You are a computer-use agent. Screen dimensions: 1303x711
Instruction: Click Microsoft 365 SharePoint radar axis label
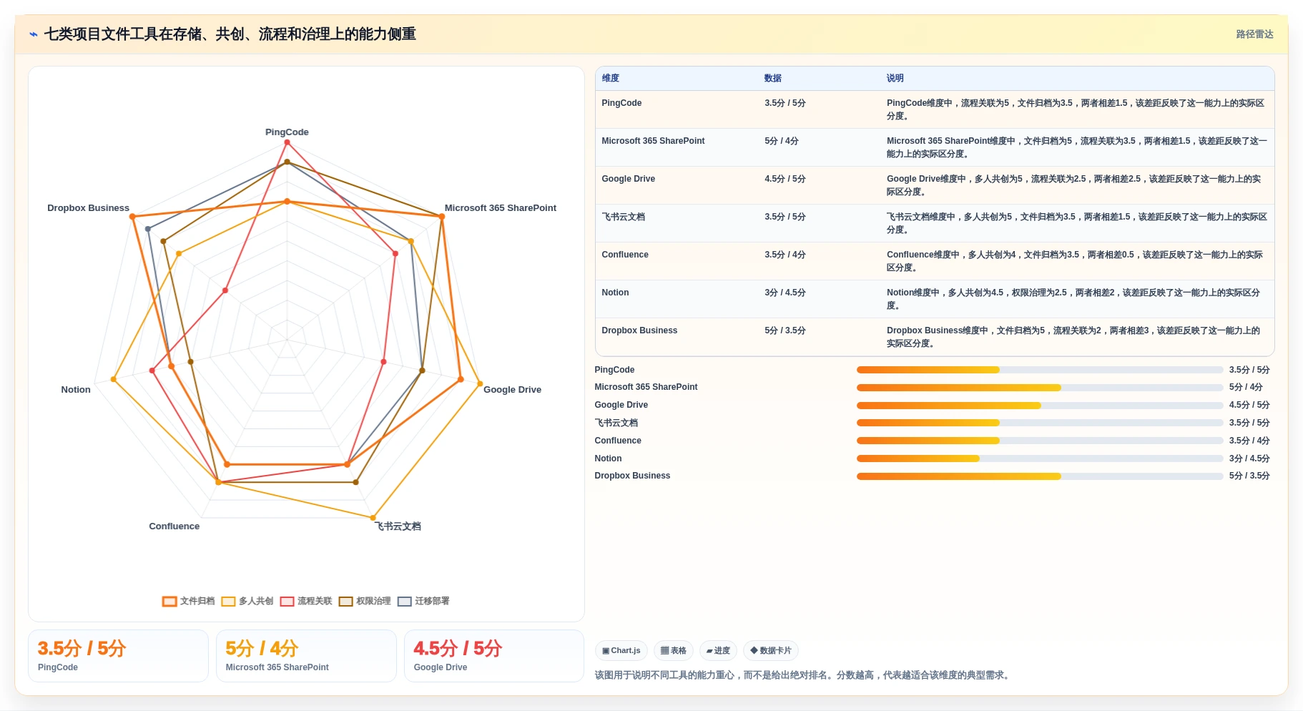click(x=501, y=208)
